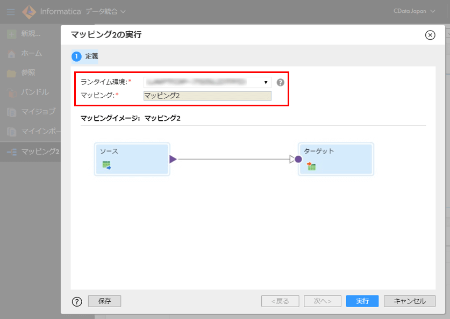450x319 pixels.
Task: Open the hamburger navigation menu
Action: click(11, 12)
